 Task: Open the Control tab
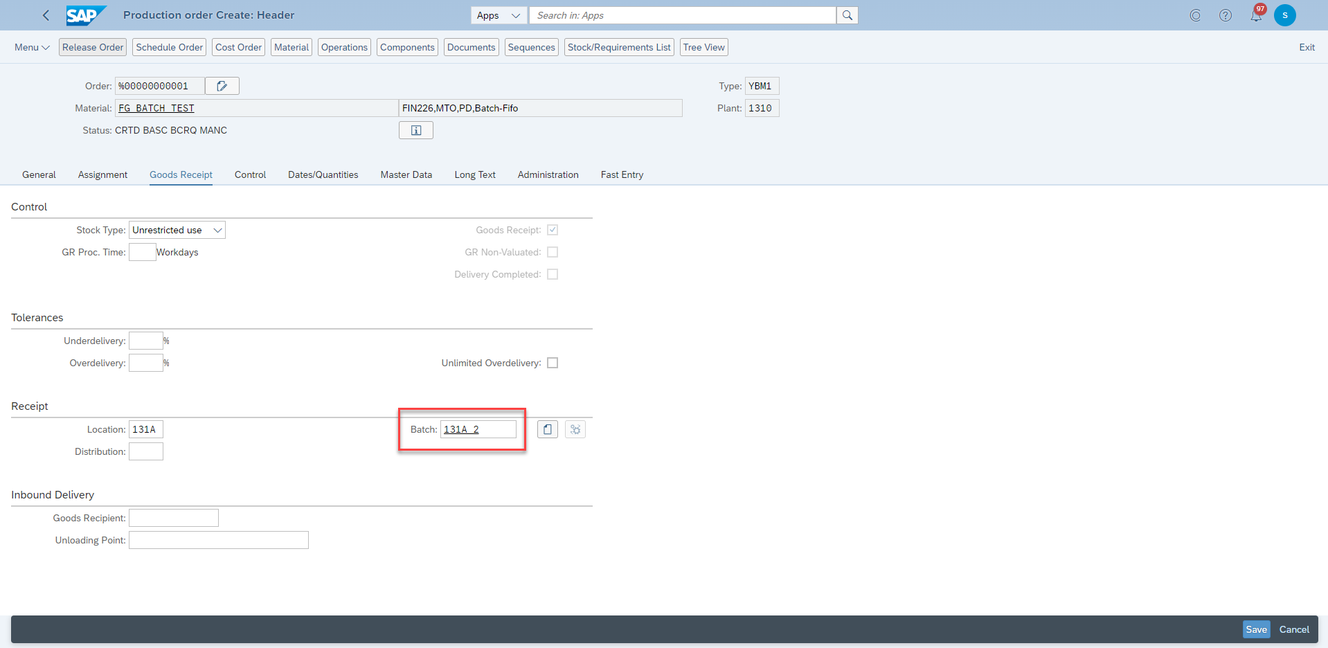click(x=250, y=174)
